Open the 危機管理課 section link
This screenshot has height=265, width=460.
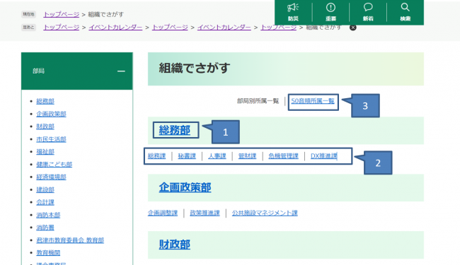(x=283, y=156)
